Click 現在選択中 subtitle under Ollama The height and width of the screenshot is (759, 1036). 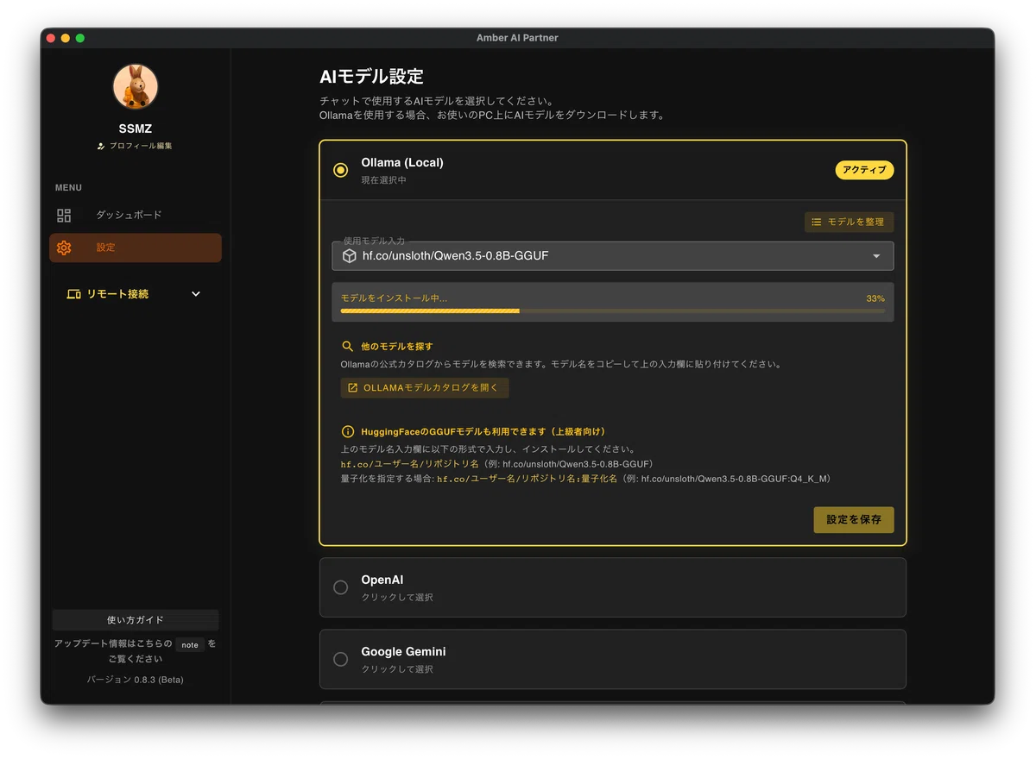point(383,180)
